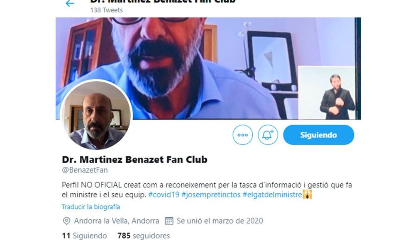Open the #covid19 hashtag
This screenshot has height=240, width=415.
164,194
